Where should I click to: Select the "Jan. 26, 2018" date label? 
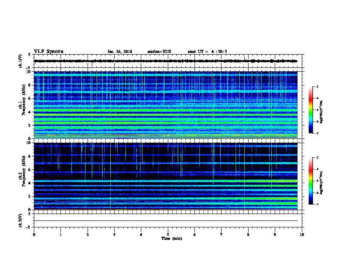pos(120,52)
